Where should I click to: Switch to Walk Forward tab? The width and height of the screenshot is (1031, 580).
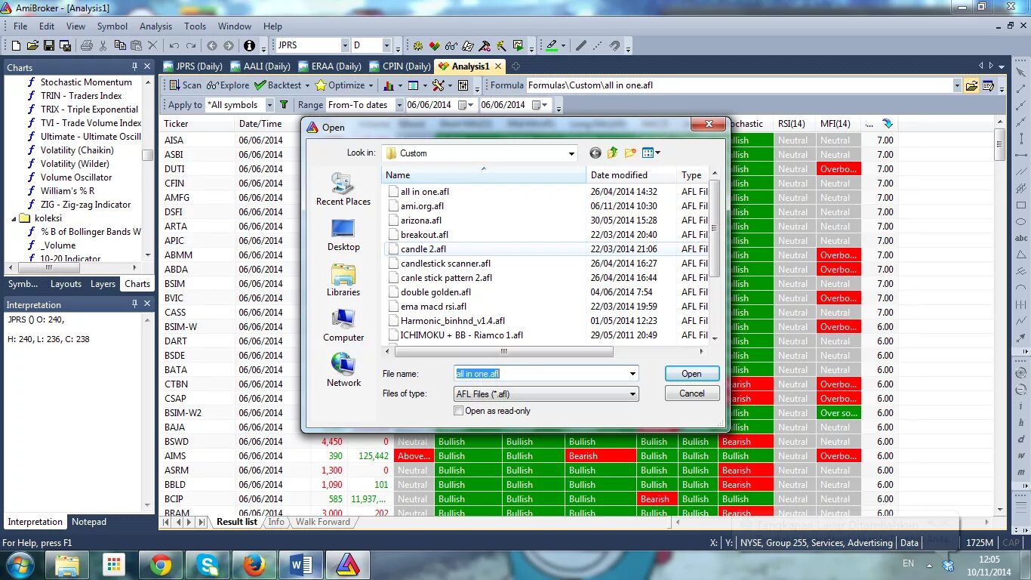point(323,522)
